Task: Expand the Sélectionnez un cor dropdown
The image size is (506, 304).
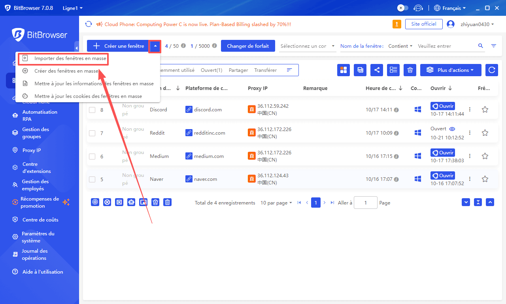Action: [308, 46]
